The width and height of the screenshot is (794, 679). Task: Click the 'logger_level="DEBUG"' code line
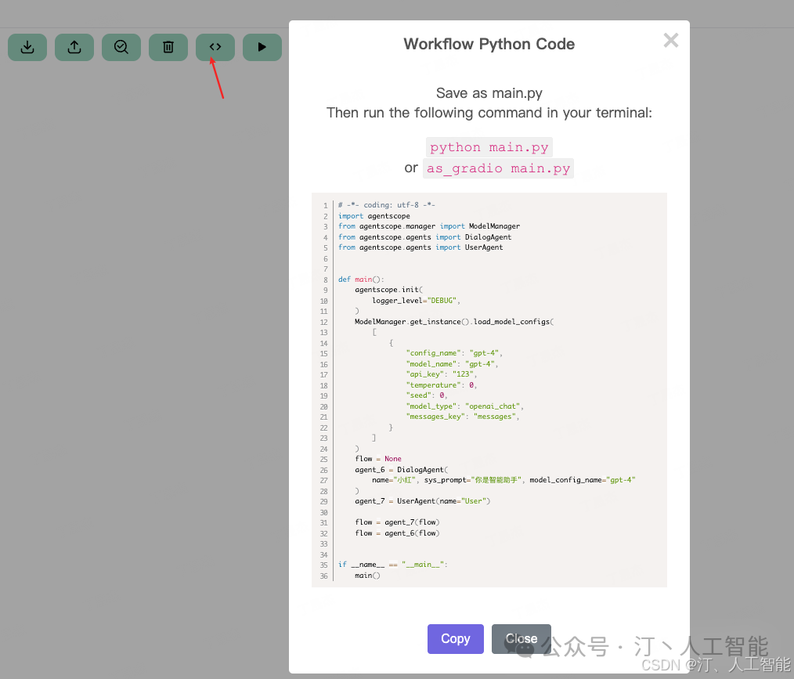point(417,301)
